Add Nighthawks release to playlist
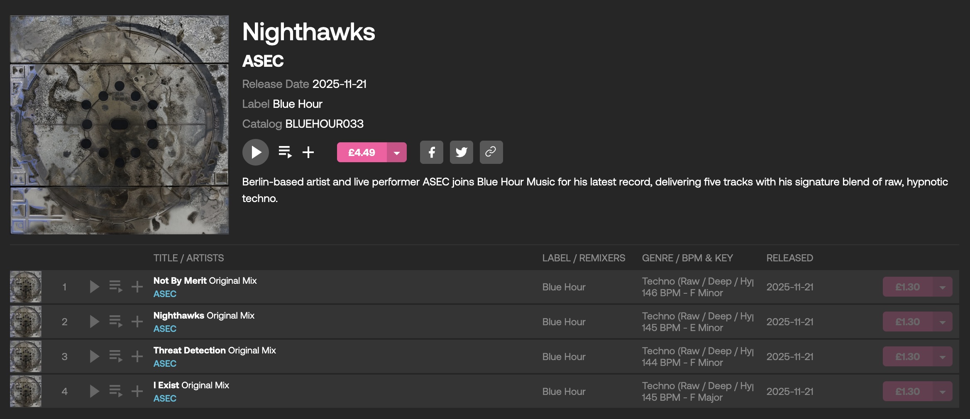Screen dimensions: 970x419 click(x=308, y=152)
